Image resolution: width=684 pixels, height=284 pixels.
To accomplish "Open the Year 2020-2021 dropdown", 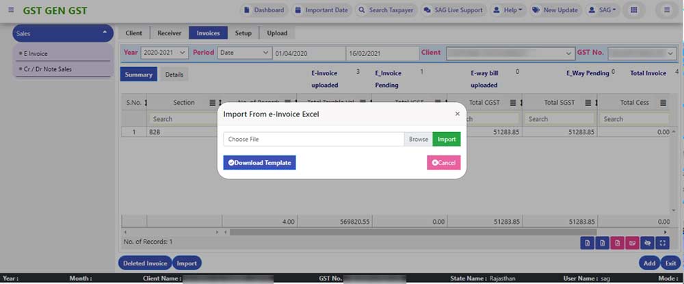I will 164,53.
